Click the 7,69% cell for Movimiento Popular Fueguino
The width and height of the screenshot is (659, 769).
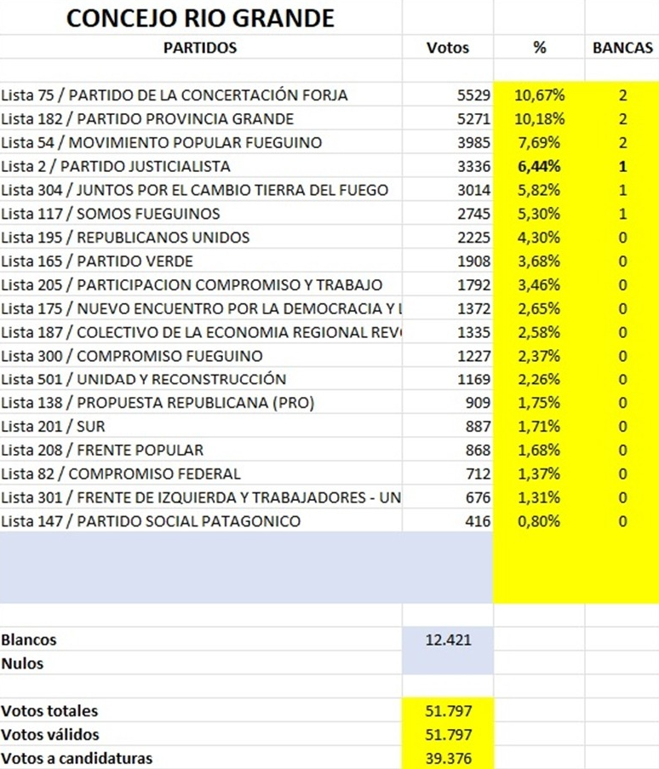click(538, 142)
